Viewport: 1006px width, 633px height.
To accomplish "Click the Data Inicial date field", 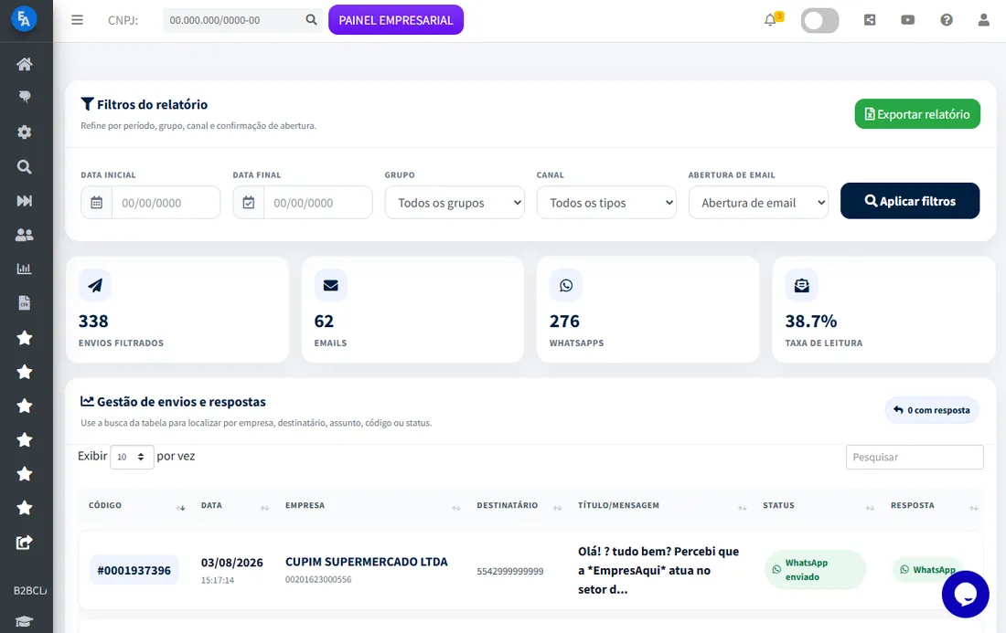I will coord(166,203).
